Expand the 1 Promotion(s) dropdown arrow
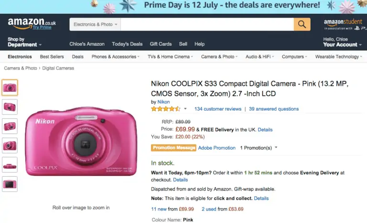Viewport: 367px width, 223px height. tap(276, 148)
